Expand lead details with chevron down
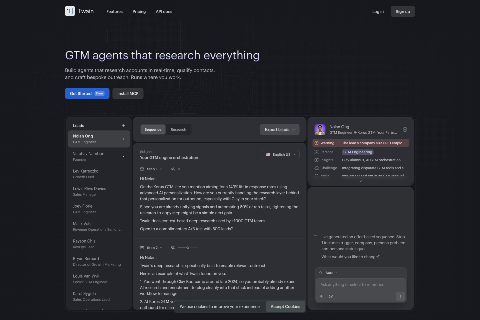 (360, 181)
